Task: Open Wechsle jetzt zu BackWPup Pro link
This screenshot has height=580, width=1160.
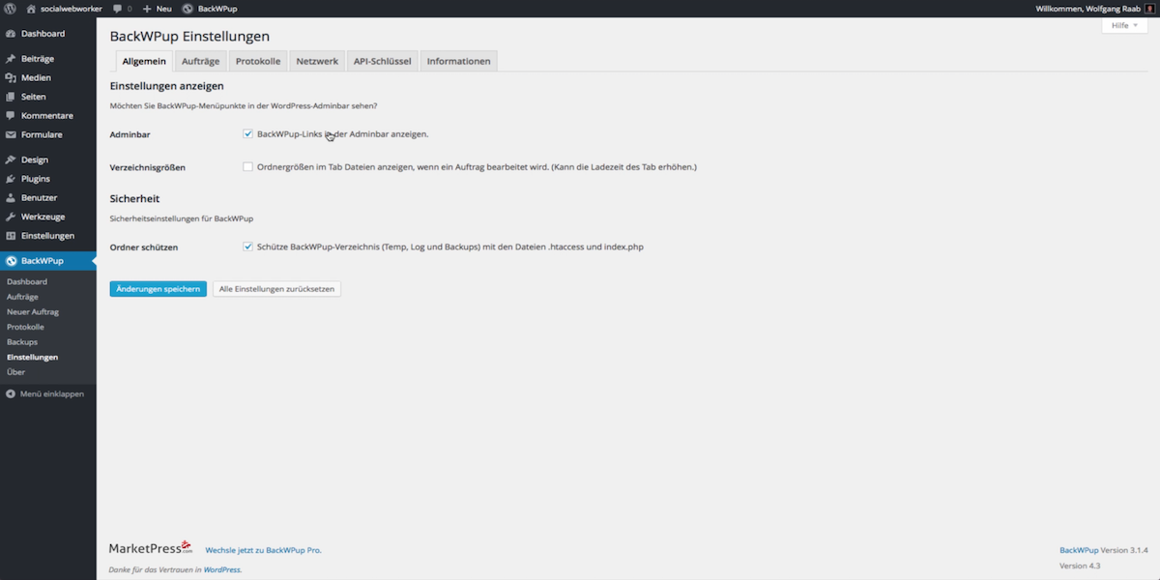Action: pos(263,550)
